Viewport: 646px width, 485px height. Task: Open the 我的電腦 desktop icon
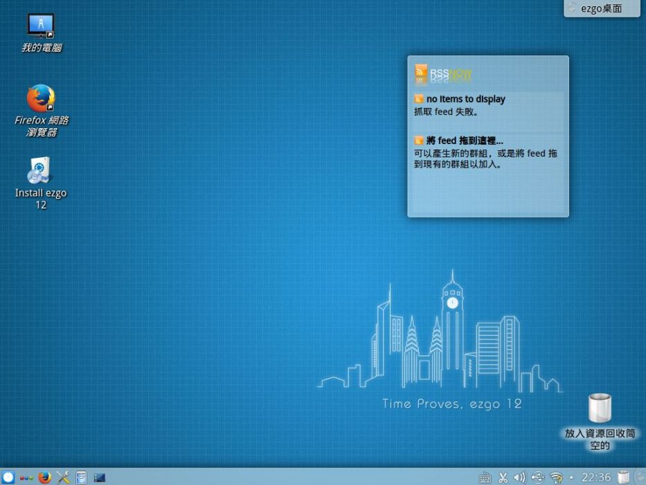tap(41, 33)
